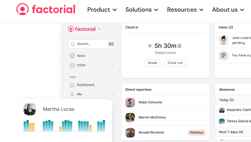
Task: Click the Next 7 days (4) section
Action: tap(231, 132)
